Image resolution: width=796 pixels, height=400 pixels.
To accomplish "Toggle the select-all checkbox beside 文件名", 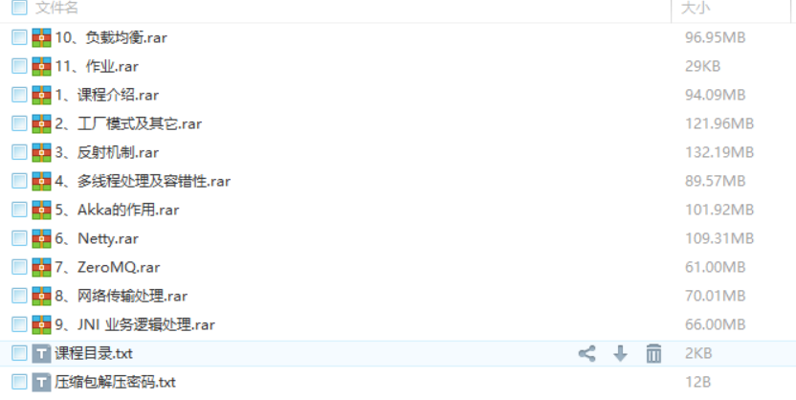I will pos(19,7).
